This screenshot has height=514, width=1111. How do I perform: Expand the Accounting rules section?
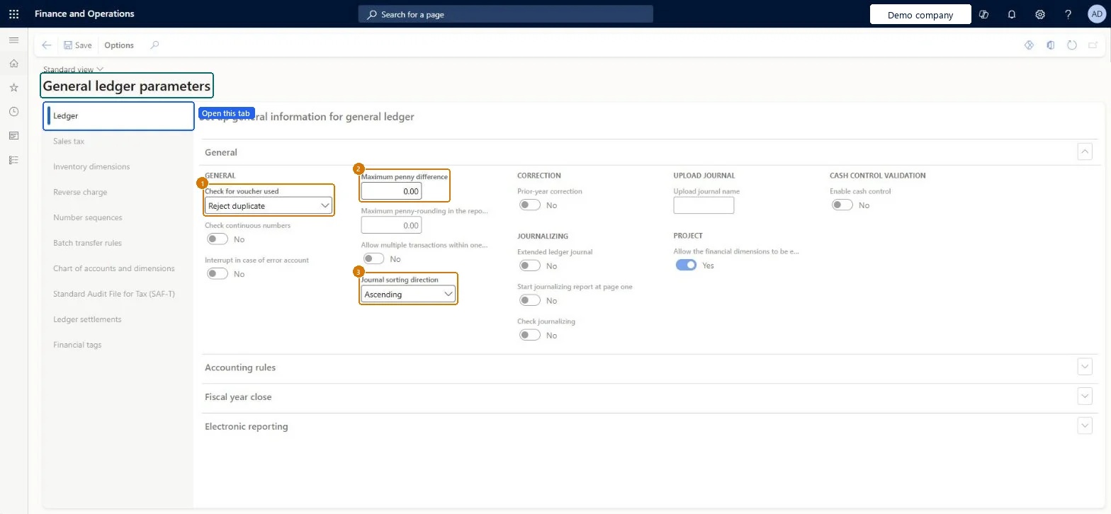click(1085, 367)
